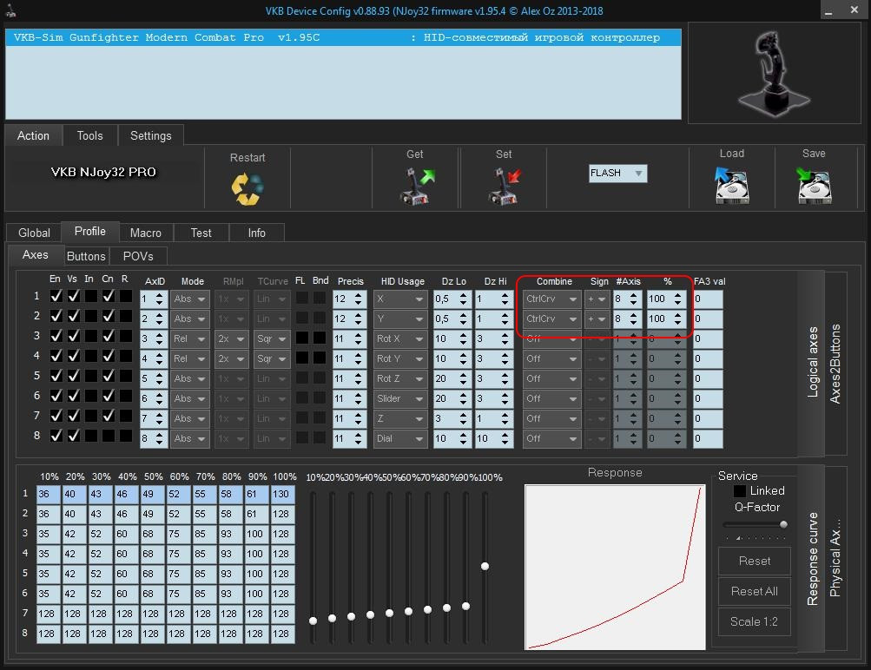Open the Info tab
The height and width of the screenshot is (670, 871).
[x=257, y=233]
